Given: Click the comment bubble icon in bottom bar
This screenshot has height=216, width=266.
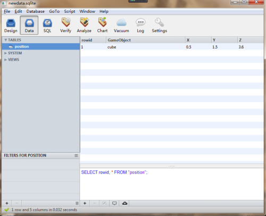Looking at the screenshot, I should click(x=114, y=203).
